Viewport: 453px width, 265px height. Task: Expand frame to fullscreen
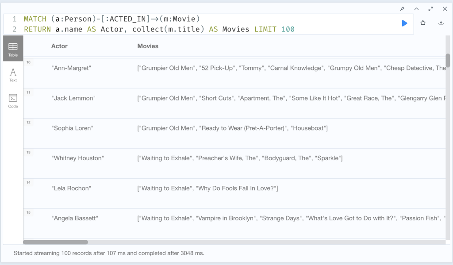[x=430, y=9]
